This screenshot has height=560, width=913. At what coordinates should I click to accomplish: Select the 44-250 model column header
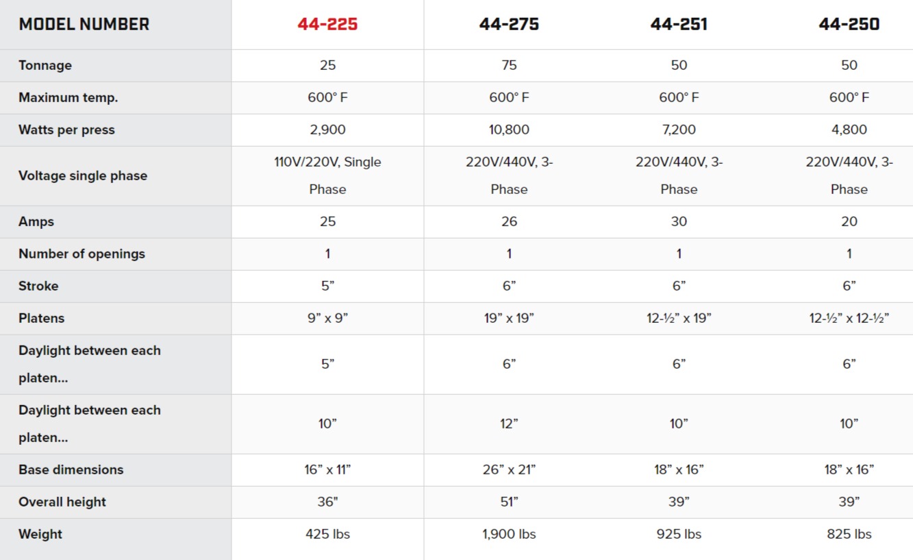click(x=849, y=24)
